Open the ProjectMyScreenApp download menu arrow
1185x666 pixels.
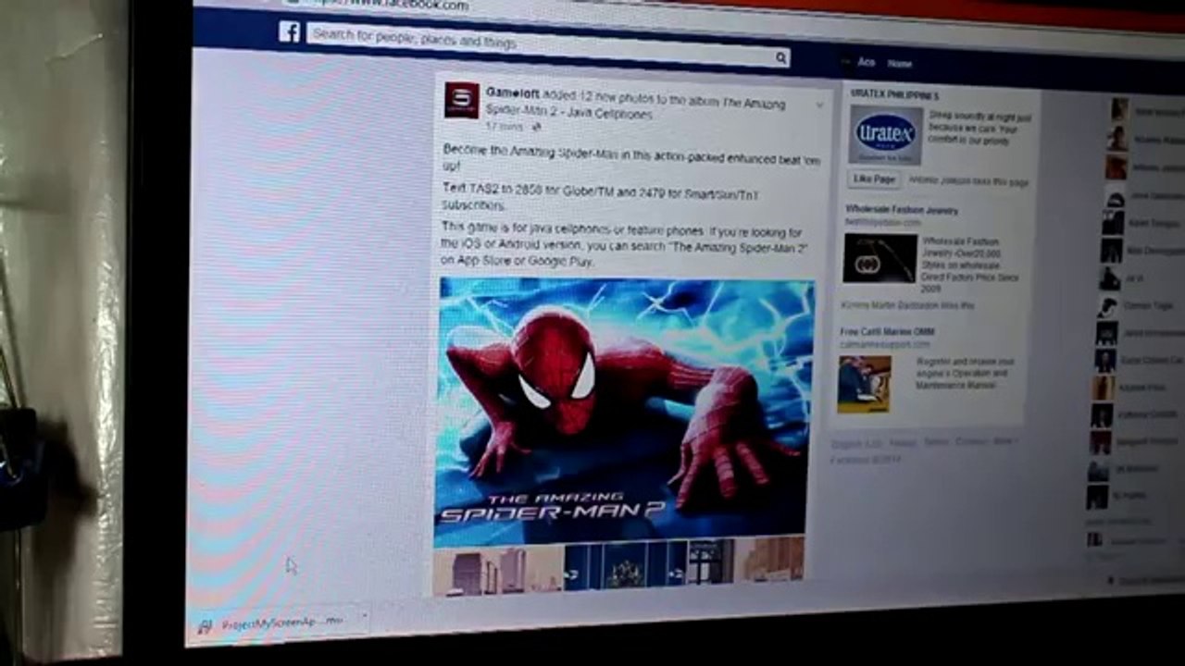364,616
